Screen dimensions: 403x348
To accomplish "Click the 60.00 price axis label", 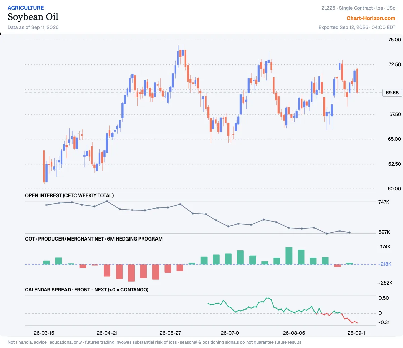I will click(394, 189).
